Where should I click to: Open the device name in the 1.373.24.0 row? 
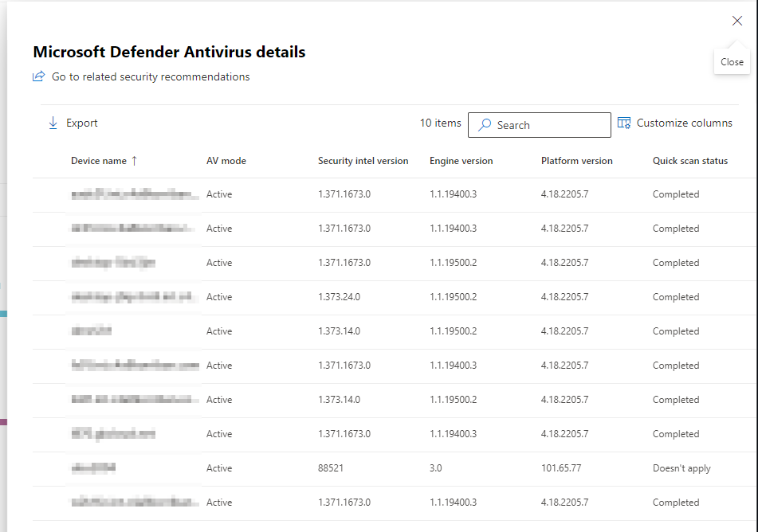(135, 297)
